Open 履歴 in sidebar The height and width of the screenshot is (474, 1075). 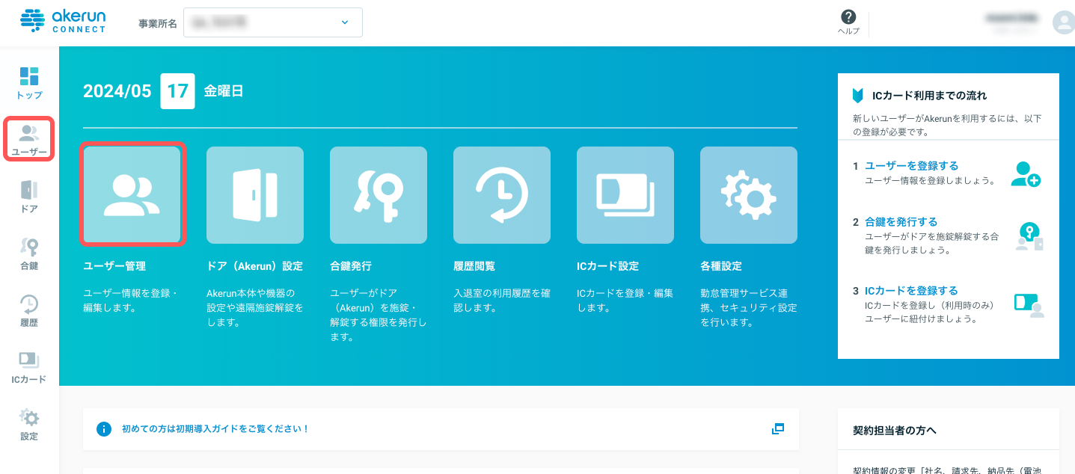click(x=29, y=310)
